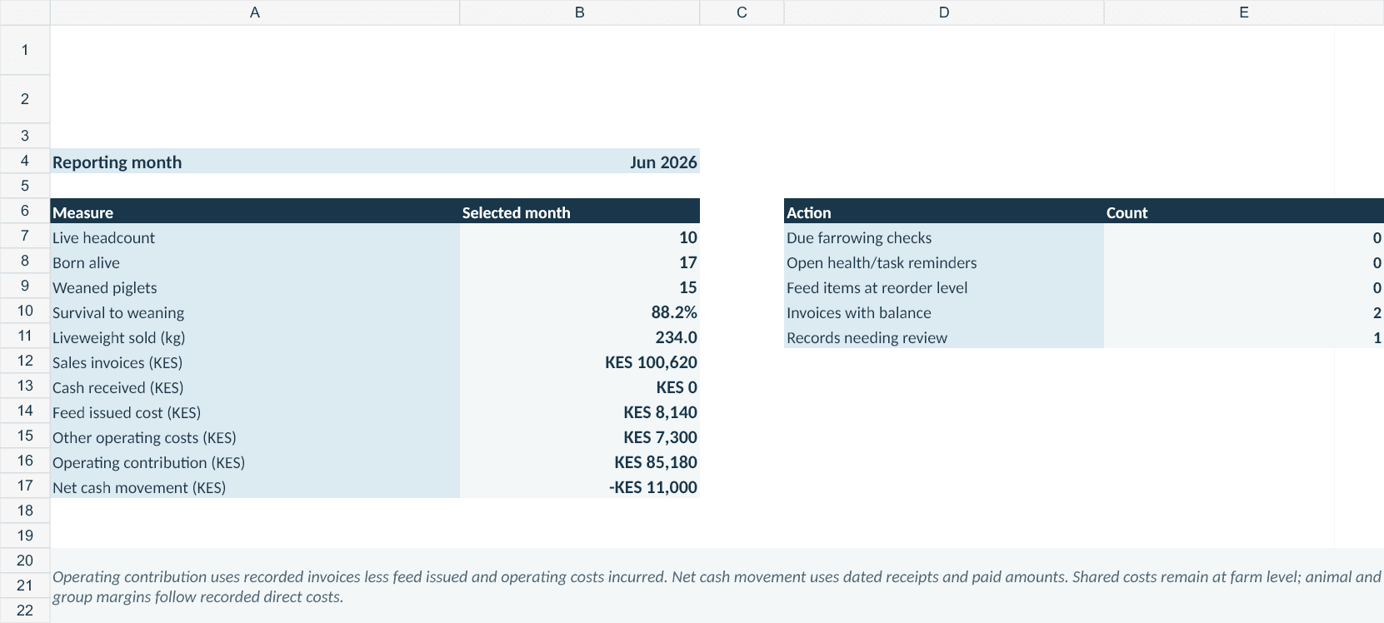Click the 'Measure' header cell
Screen dimensions: 1384x623
[x=255, y=211]
